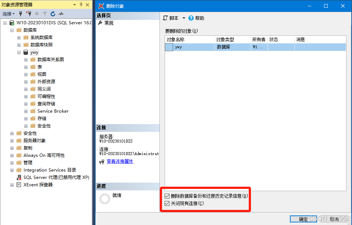Image resolution: width=352 pixels, height=225 pixels.
Task: Click the filter funnel icon in Object Explorer toolbar
Action: pyautogui.click(x=45, y=14)
